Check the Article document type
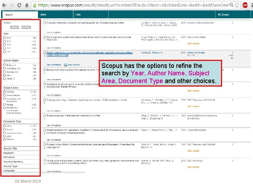Screen dimensions: 253x190 [5, 126]
